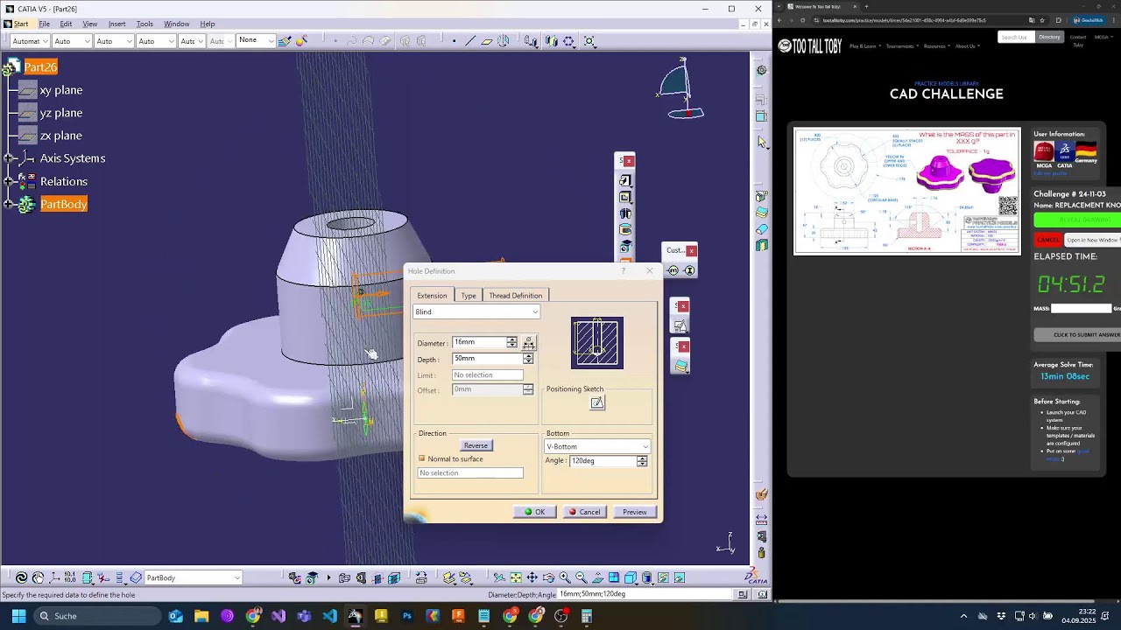Open the gear settings icon on right toolbar
The width and height of the screenshot is (1121, 630).
tap(762, 70)
